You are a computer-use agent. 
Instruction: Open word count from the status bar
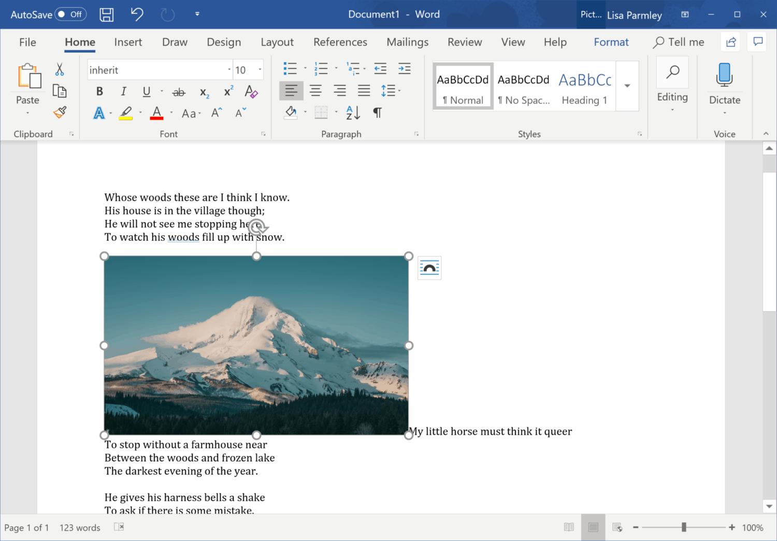tap(79, 527)
